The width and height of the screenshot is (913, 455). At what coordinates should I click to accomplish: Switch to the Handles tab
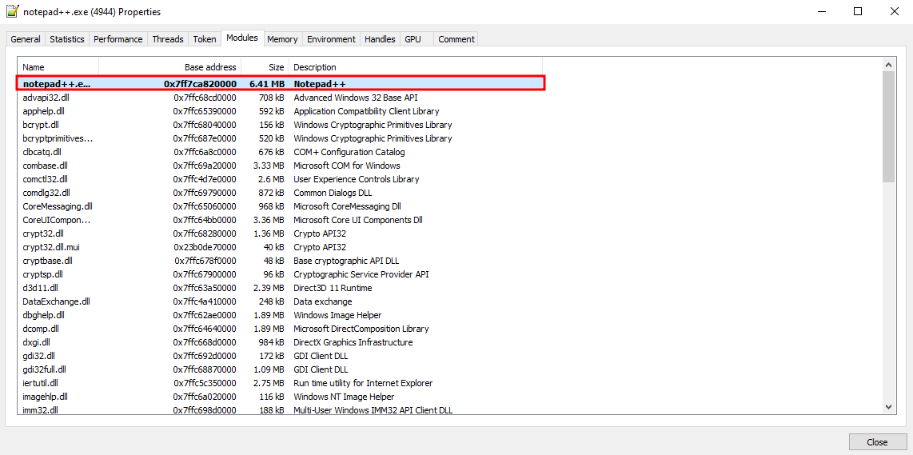coord(380,39)
